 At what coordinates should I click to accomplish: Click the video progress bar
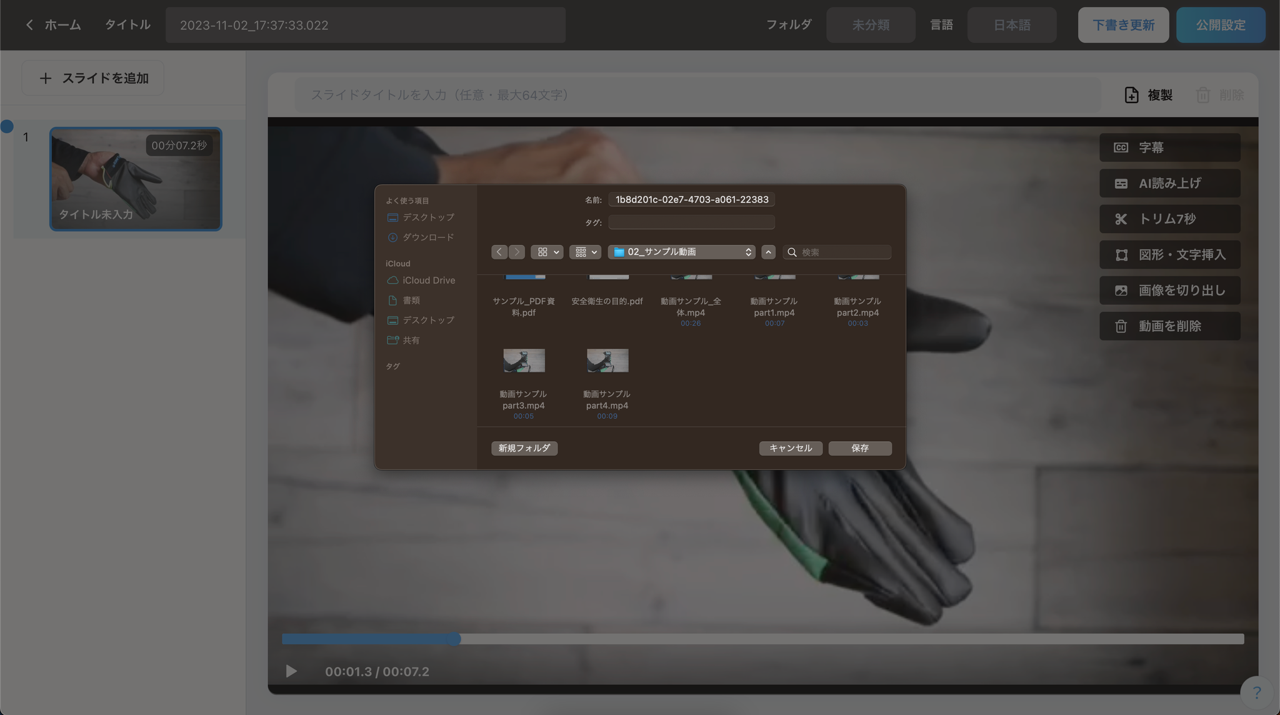point(762,639)
